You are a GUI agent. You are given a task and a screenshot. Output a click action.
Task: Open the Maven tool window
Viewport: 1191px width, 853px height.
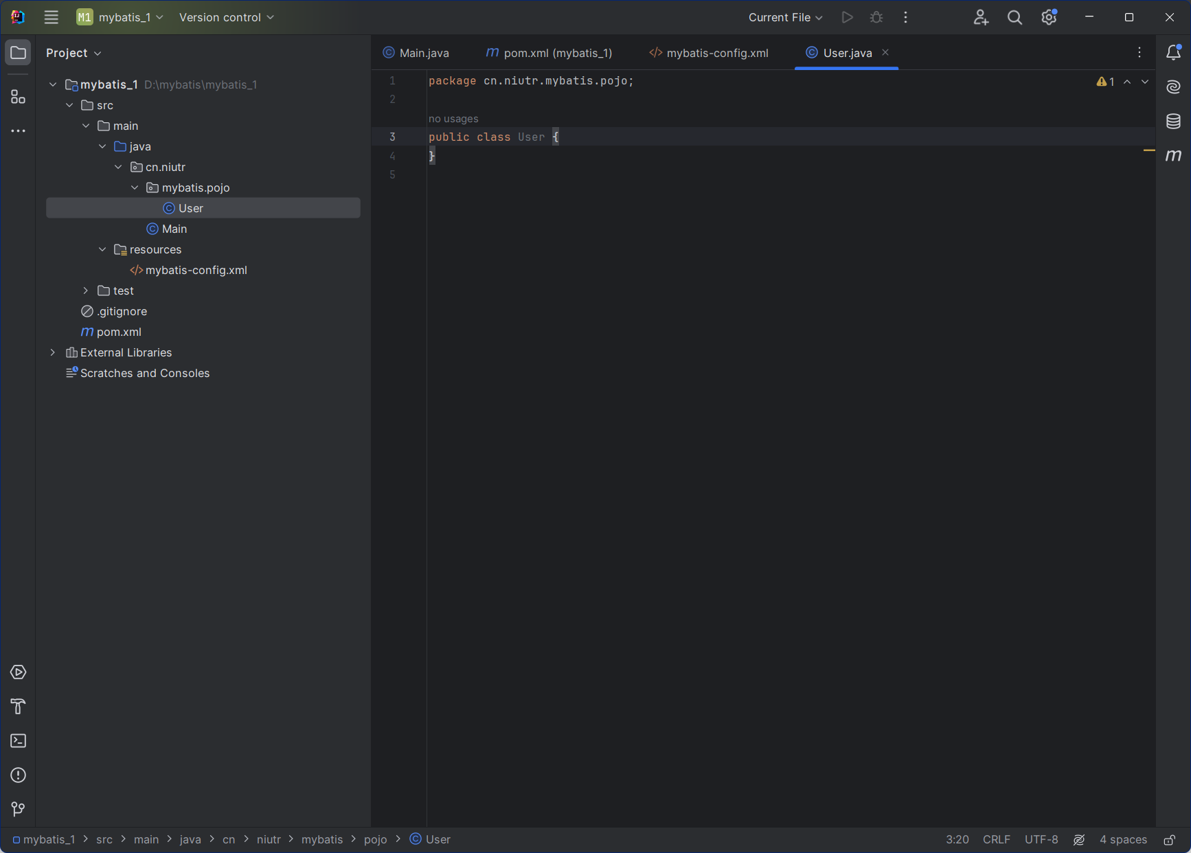click(x=1173, y=155)
